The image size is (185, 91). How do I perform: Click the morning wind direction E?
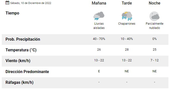(x=99, y=71)
